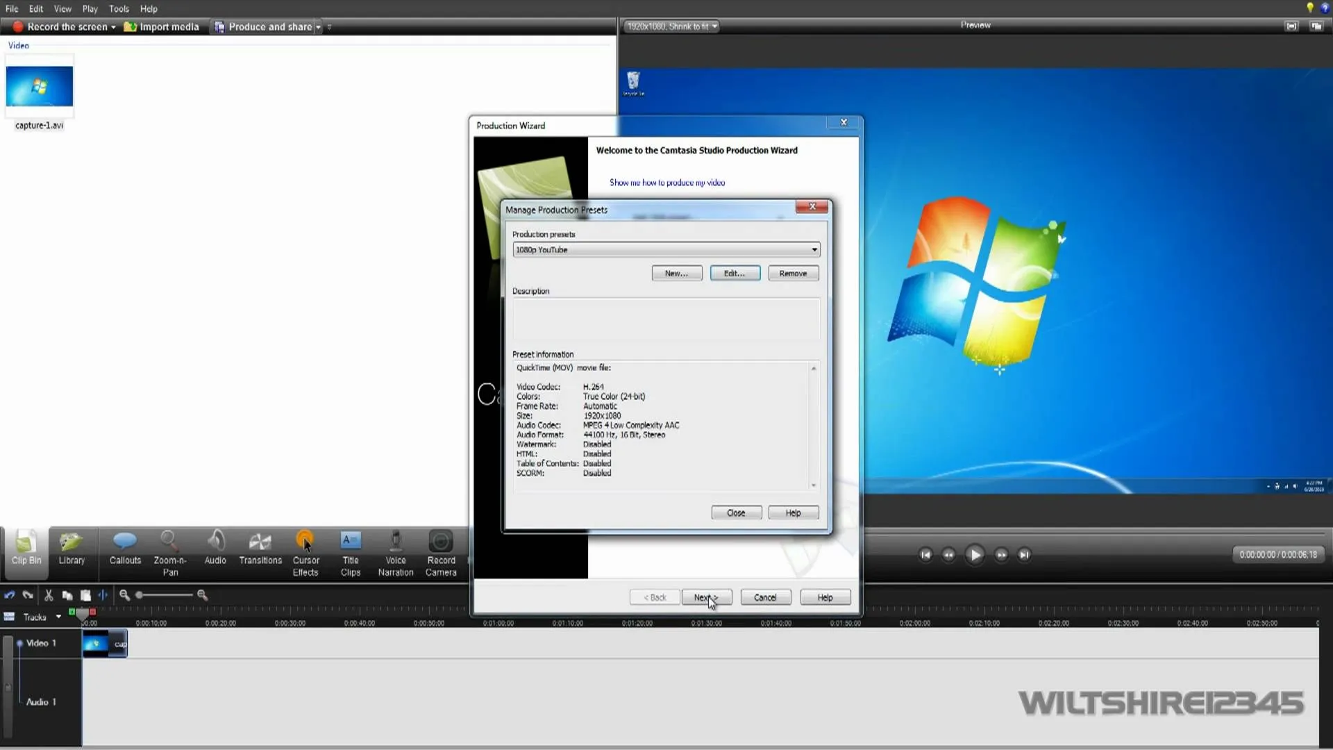This screenshot has width=1333, height=750.
Task: Open the Transitions tool
Action: click(260, 550)
